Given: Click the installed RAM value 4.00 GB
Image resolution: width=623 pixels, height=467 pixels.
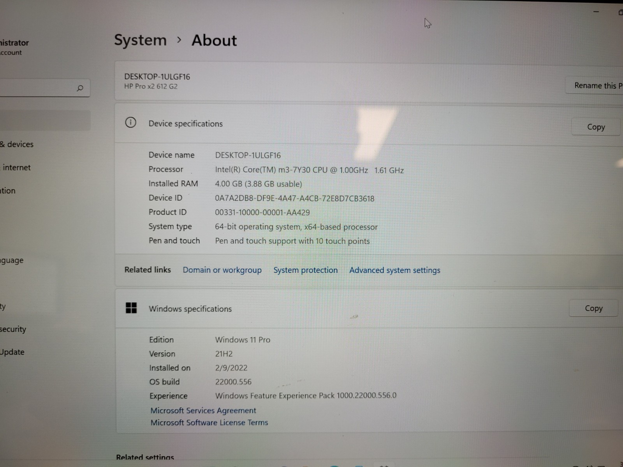Looking at the screenshot, I should pos(259,184).
